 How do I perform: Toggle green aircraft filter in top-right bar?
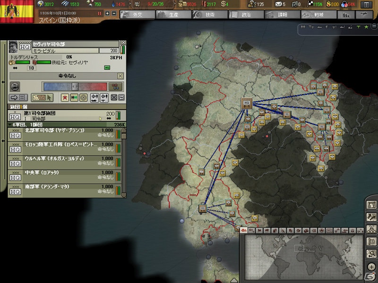(x=359, y=27)
